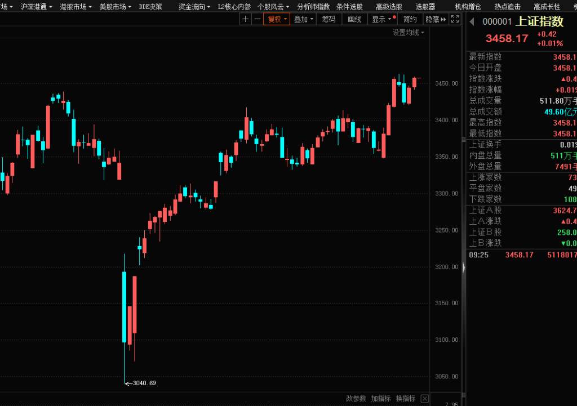Open the 美股市场 menu
Viewport: 577px width, 406px height.
coord(115,7)
